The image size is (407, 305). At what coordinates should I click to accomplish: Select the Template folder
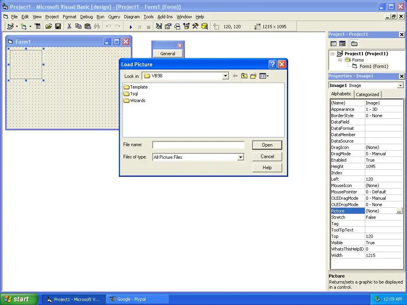[136, 87]
